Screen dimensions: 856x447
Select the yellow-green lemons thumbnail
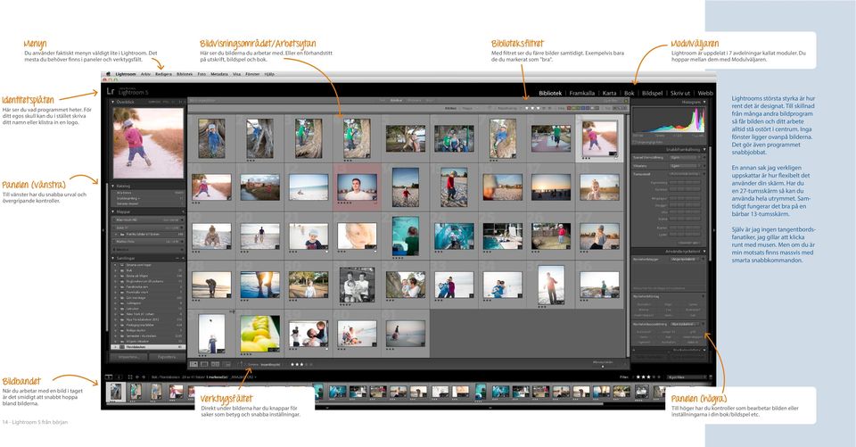click(259, 334)
